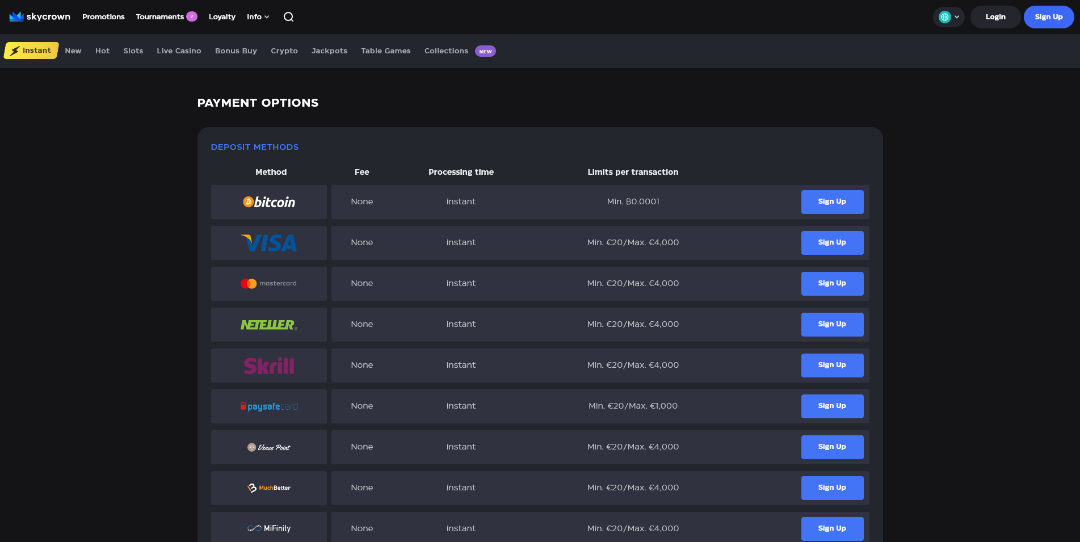This screenshot has width=1080, height=542.
Task: Open the language globe dropdown
Action: coord(948,17)
